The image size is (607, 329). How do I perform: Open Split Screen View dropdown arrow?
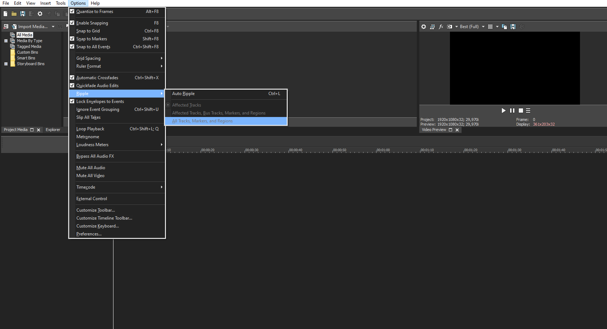[x=456, y=27]
